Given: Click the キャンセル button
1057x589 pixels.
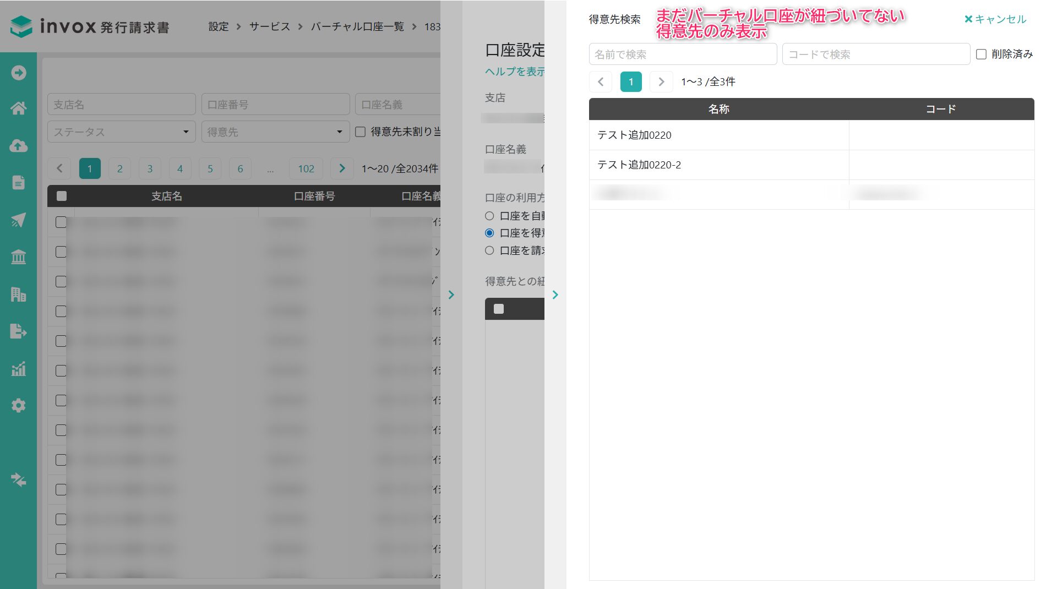Looking at the screenshot, I should tap(995, 19).
